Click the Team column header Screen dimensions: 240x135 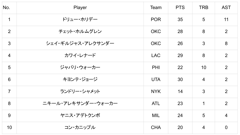click(156, 7)
